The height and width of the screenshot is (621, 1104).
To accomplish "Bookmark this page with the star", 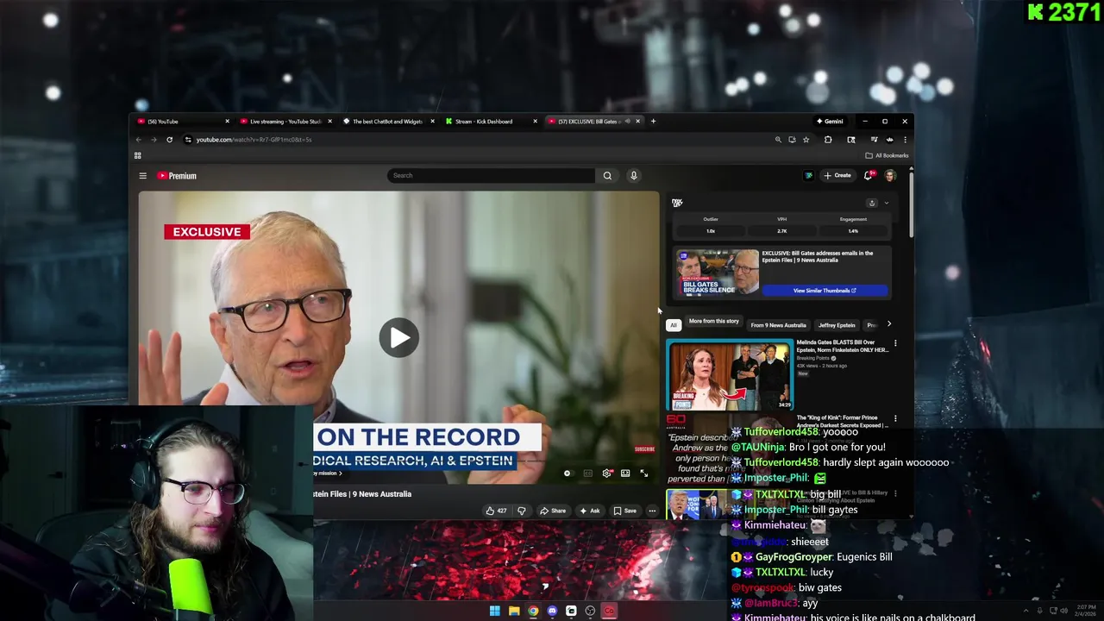I will point(806,140).
